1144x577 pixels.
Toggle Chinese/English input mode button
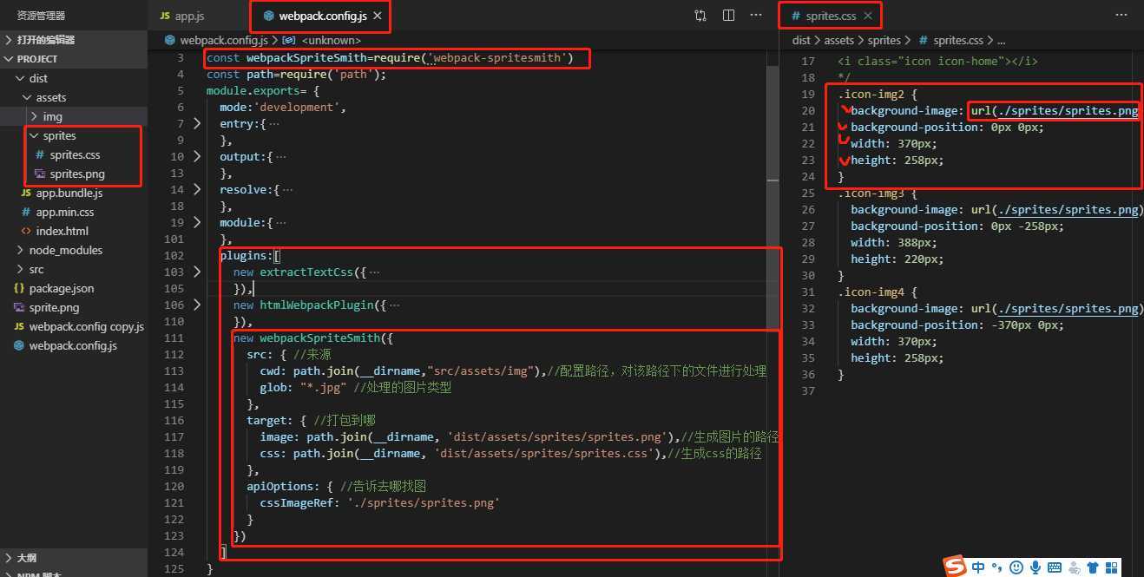pos(979,567)
